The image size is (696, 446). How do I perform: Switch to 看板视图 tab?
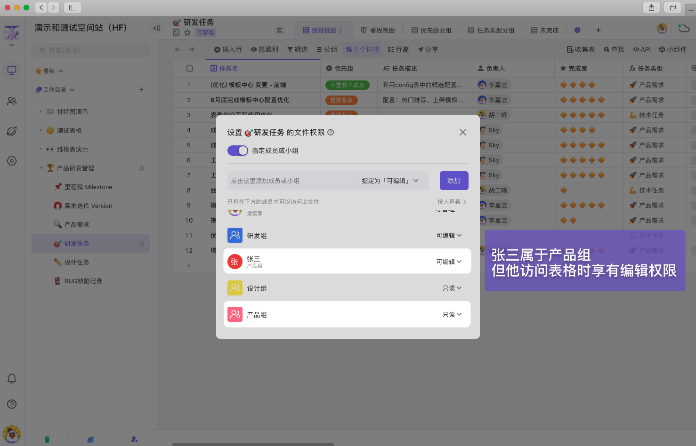click(378, 30)
